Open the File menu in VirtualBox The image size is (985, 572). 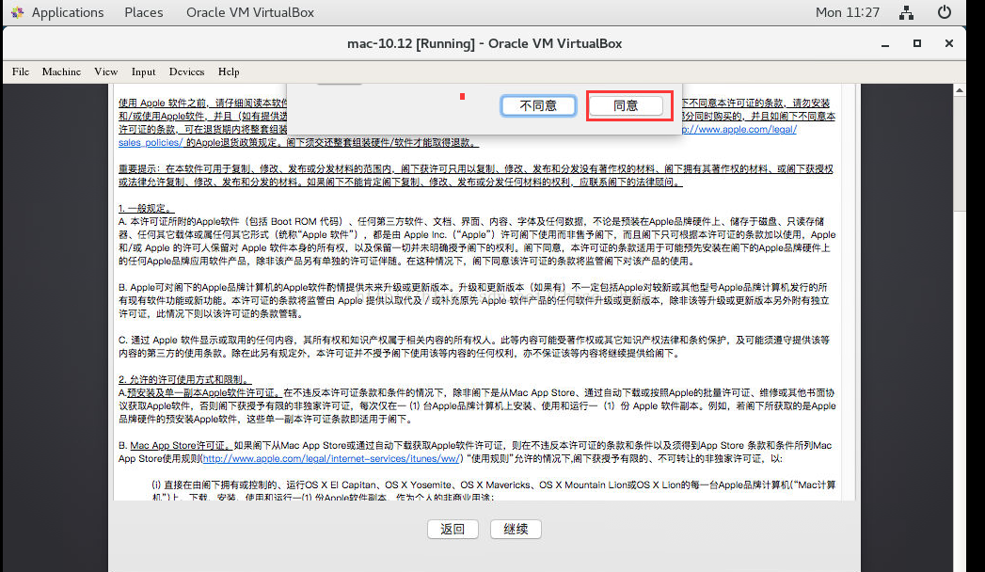point(21,71)
